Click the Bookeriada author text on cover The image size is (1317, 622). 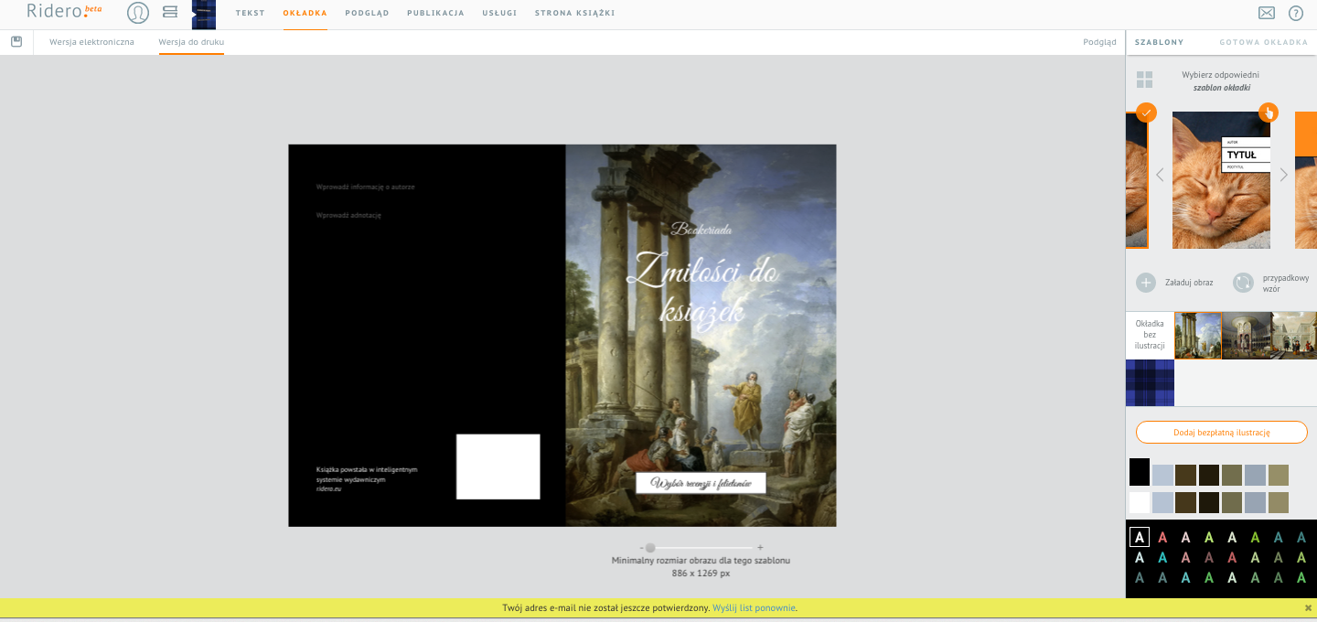[701, 229]
